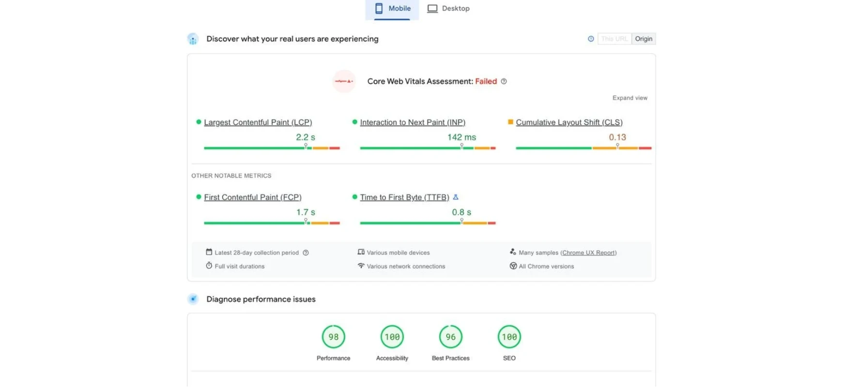Viewport: 845px width, 388px height.
Task: Click help icon beside 28-day collection period
Action: (306, 253)
